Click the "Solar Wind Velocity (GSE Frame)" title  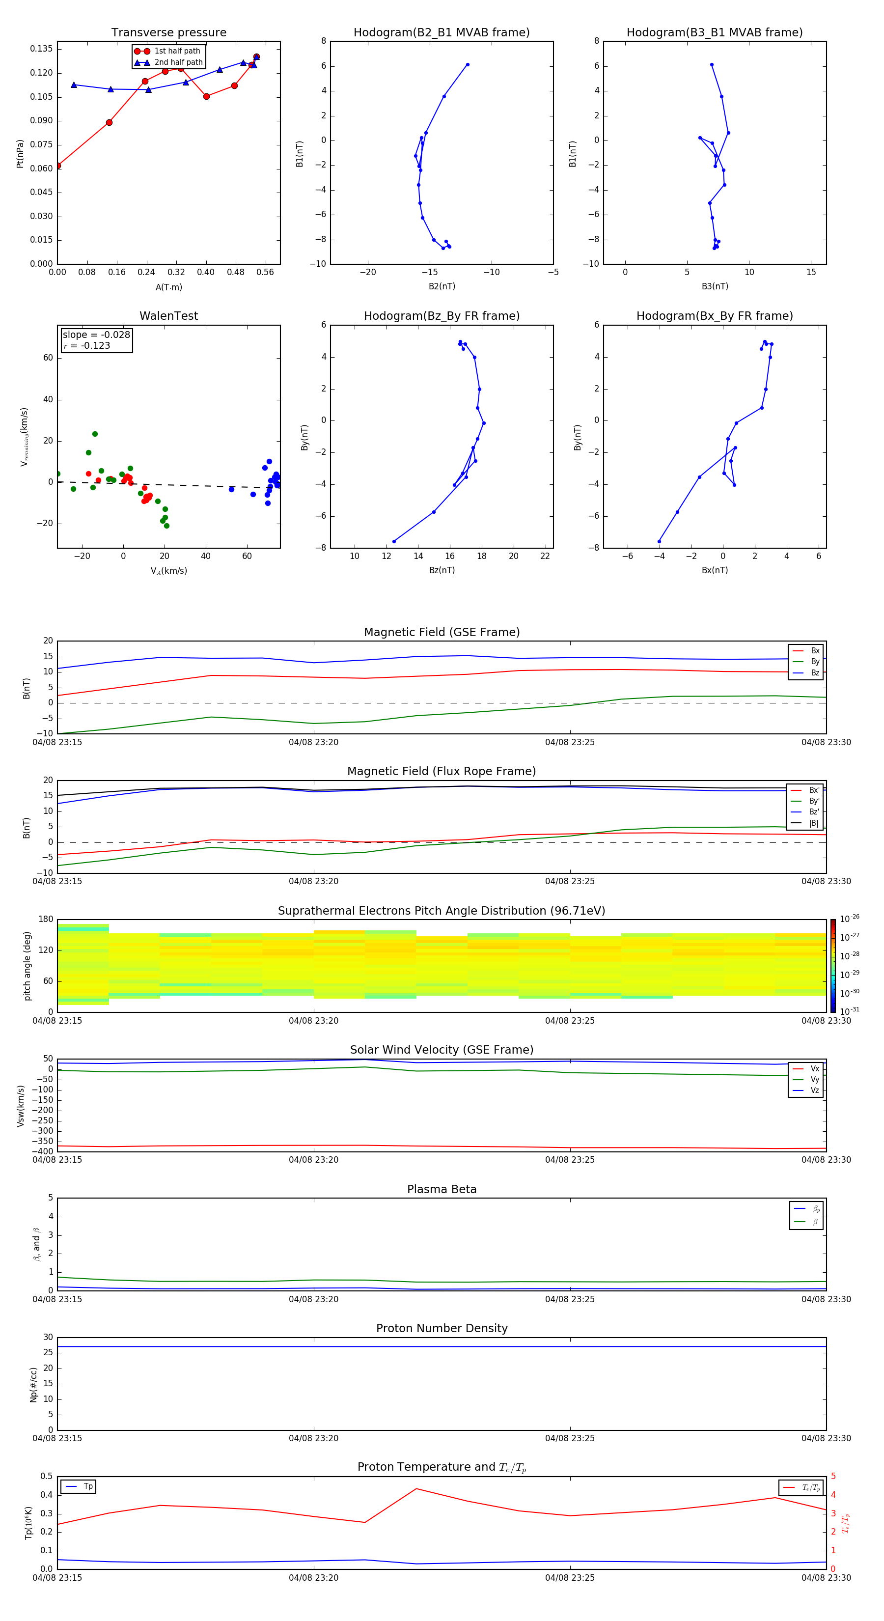point(442,1050)
